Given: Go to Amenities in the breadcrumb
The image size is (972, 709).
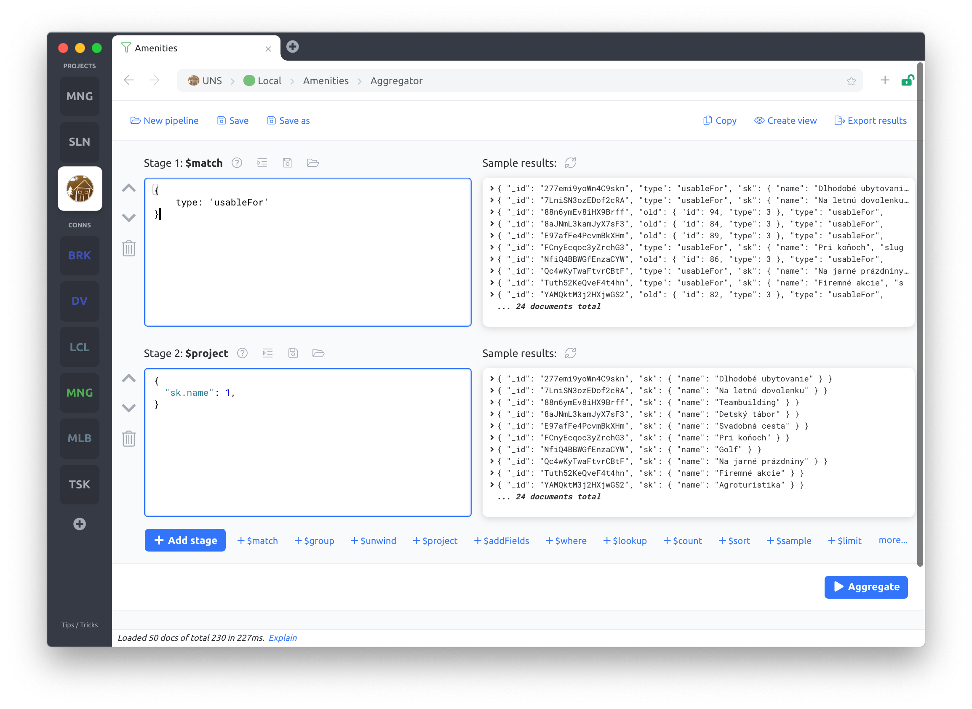Looking at the screenshot, I should tap(326, 81).
